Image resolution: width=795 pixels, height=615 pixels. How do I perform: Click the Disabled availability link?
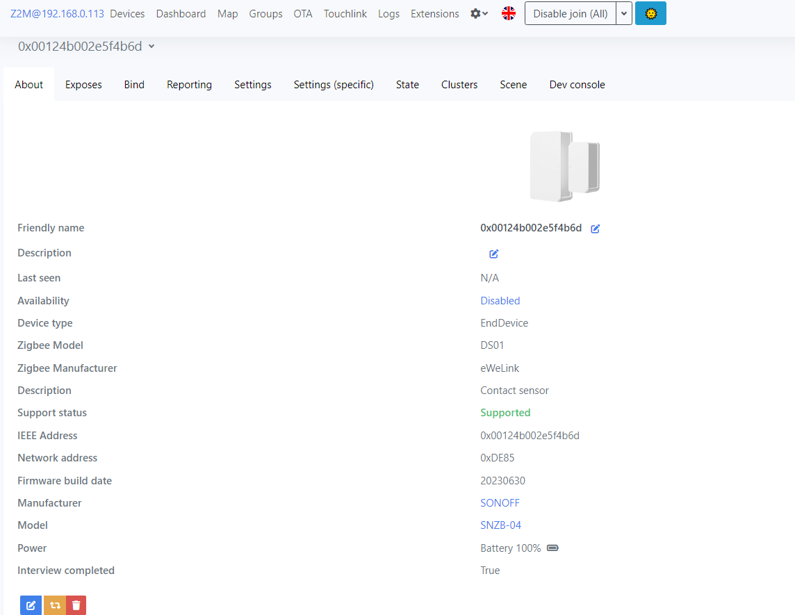(500, 301)
